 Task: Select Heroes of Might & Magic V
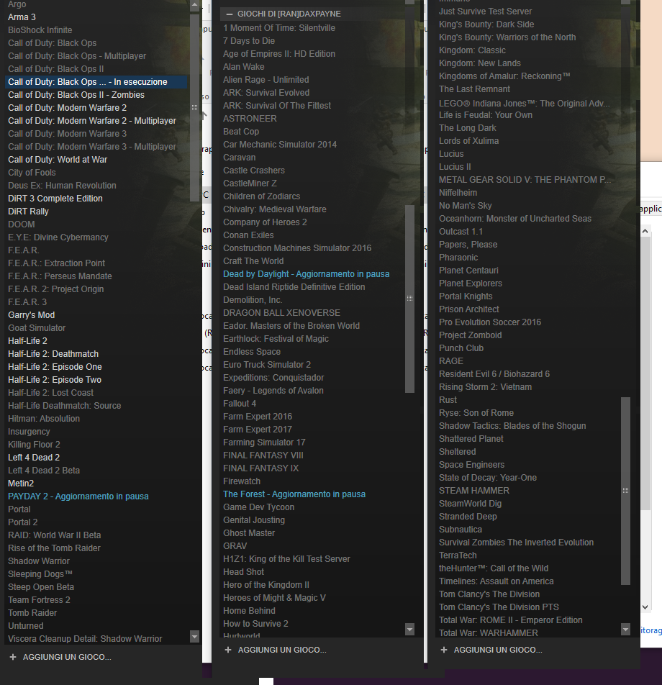[x=274, y=598]
